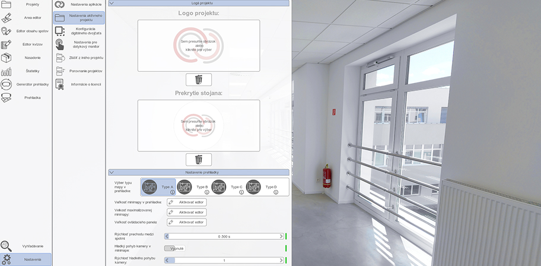Open Informácie o licencii menu item
This screenshot has width=541, height=266.
pyautogui.click(x=79, y=84)
